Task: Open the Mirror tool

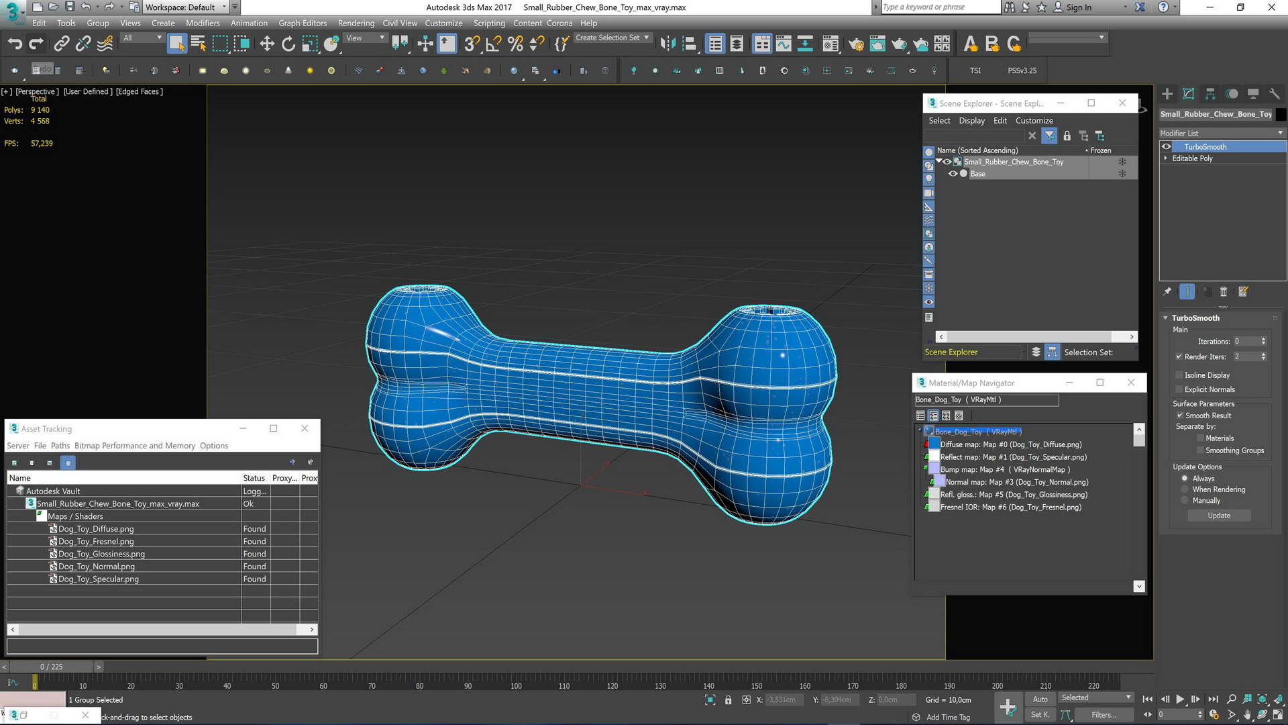Action: tap(667, 44)
